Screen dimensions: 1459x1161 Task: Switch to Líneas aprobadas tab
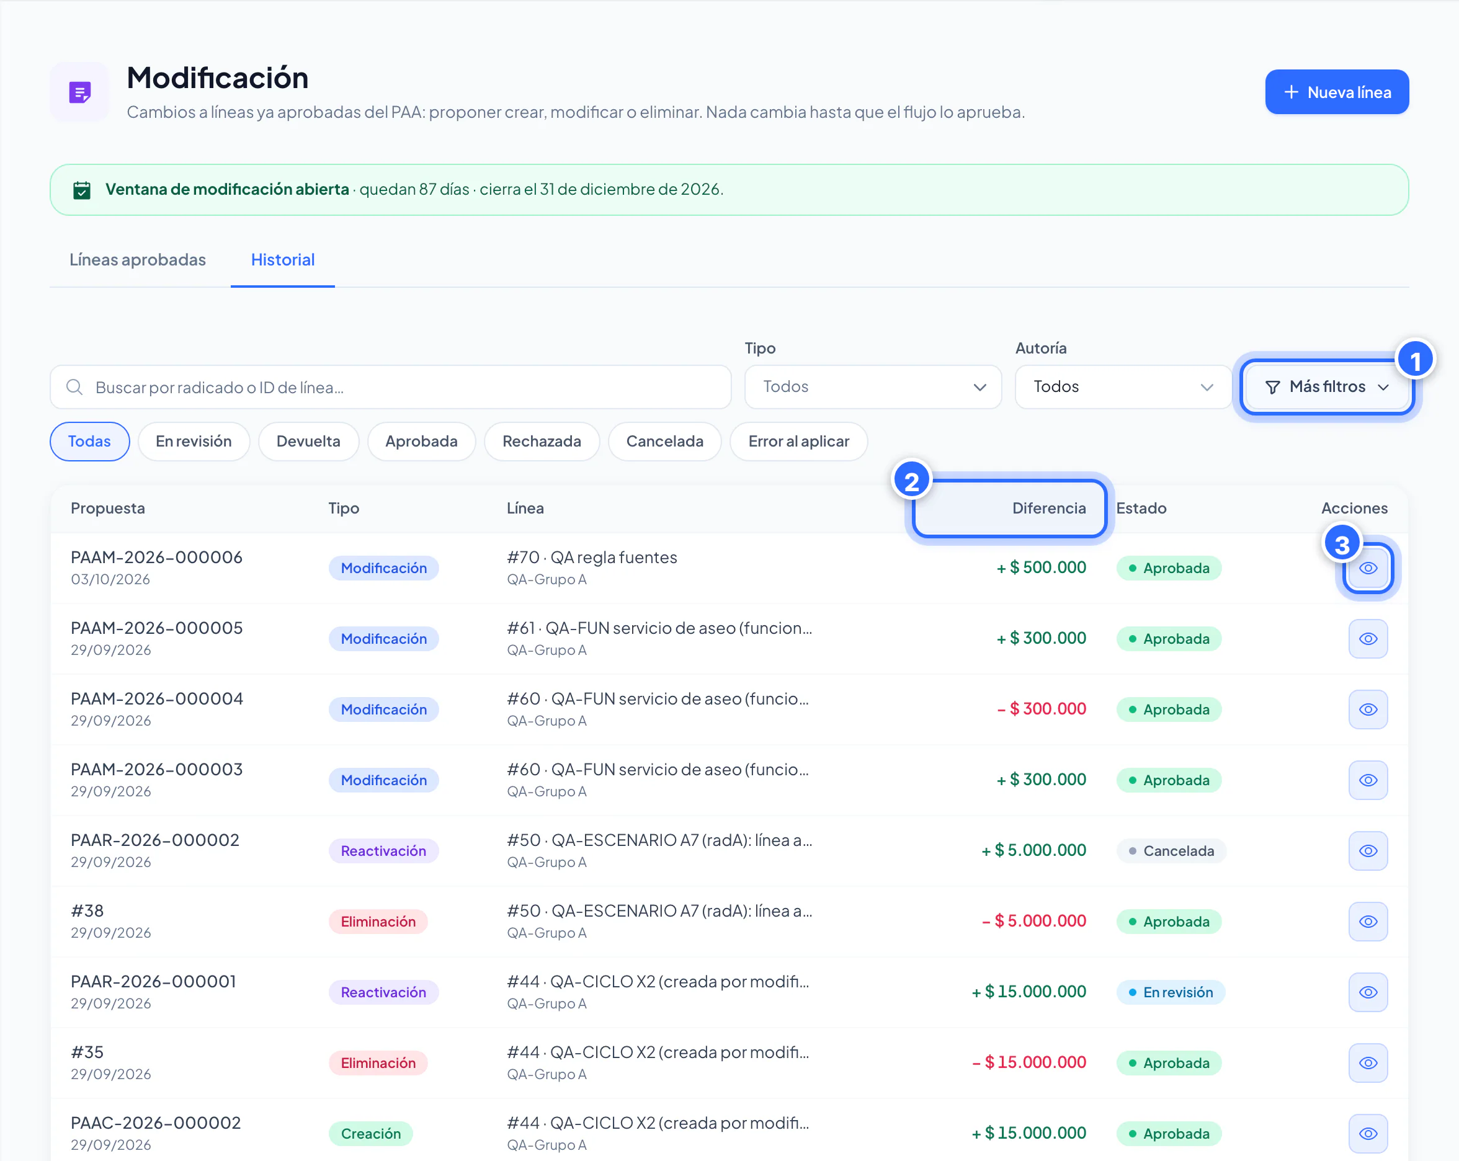click(137, 260)
